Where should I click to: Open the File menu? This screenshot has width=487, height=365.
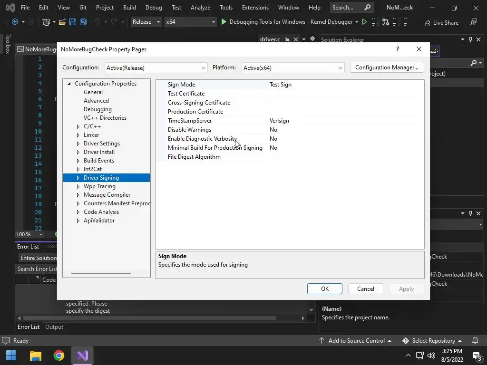pos(25,8)
